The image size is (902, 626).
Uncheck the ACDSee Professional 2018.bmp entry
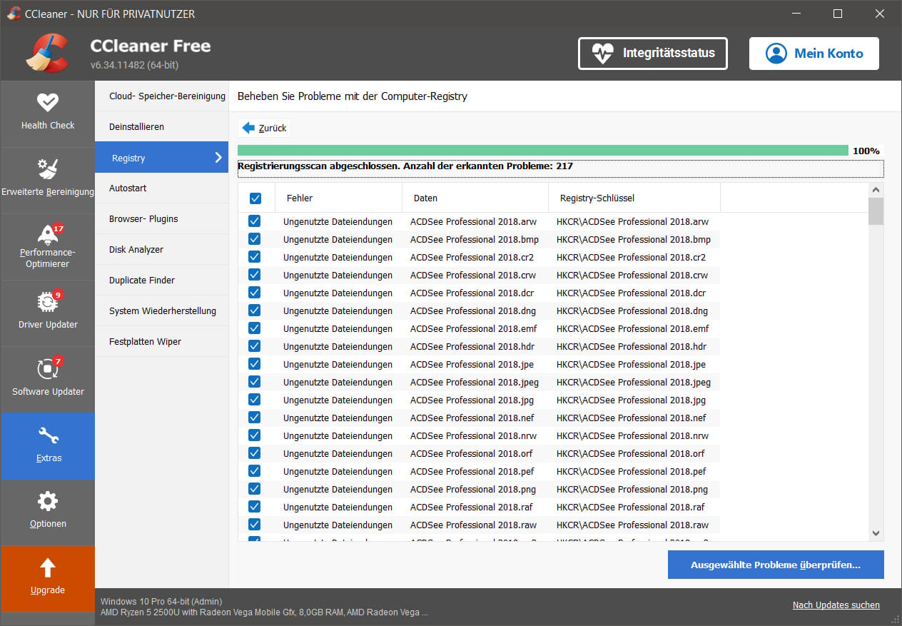pyautogui.click(x=255, y=239)
